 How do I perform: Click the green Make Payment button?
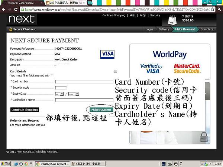[101, 109]
